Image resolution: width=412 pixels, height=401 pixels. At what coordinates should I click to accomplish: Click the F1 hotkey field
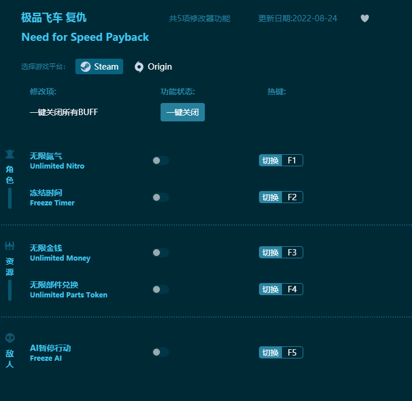[292, 161]
